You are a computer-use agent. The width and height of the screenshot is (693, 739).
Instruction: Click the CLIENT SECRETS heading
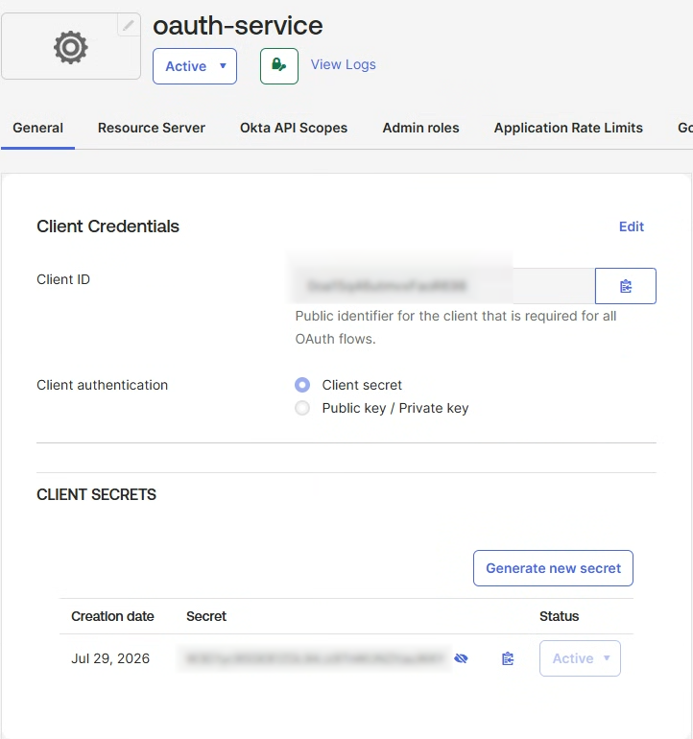96,494
